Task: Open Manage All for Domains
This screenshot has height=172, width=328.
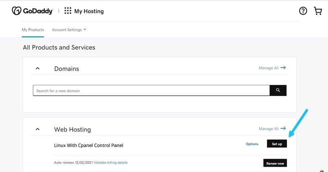Action: (269, 68)
